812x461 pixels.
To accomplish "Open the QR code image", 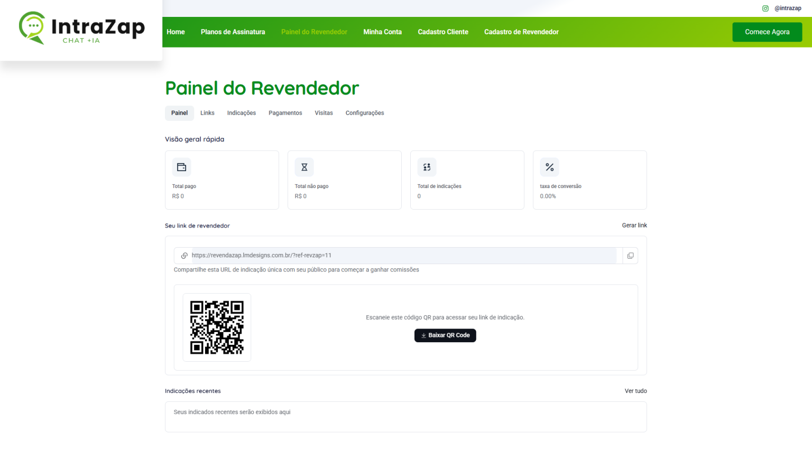I will point(217,327).
